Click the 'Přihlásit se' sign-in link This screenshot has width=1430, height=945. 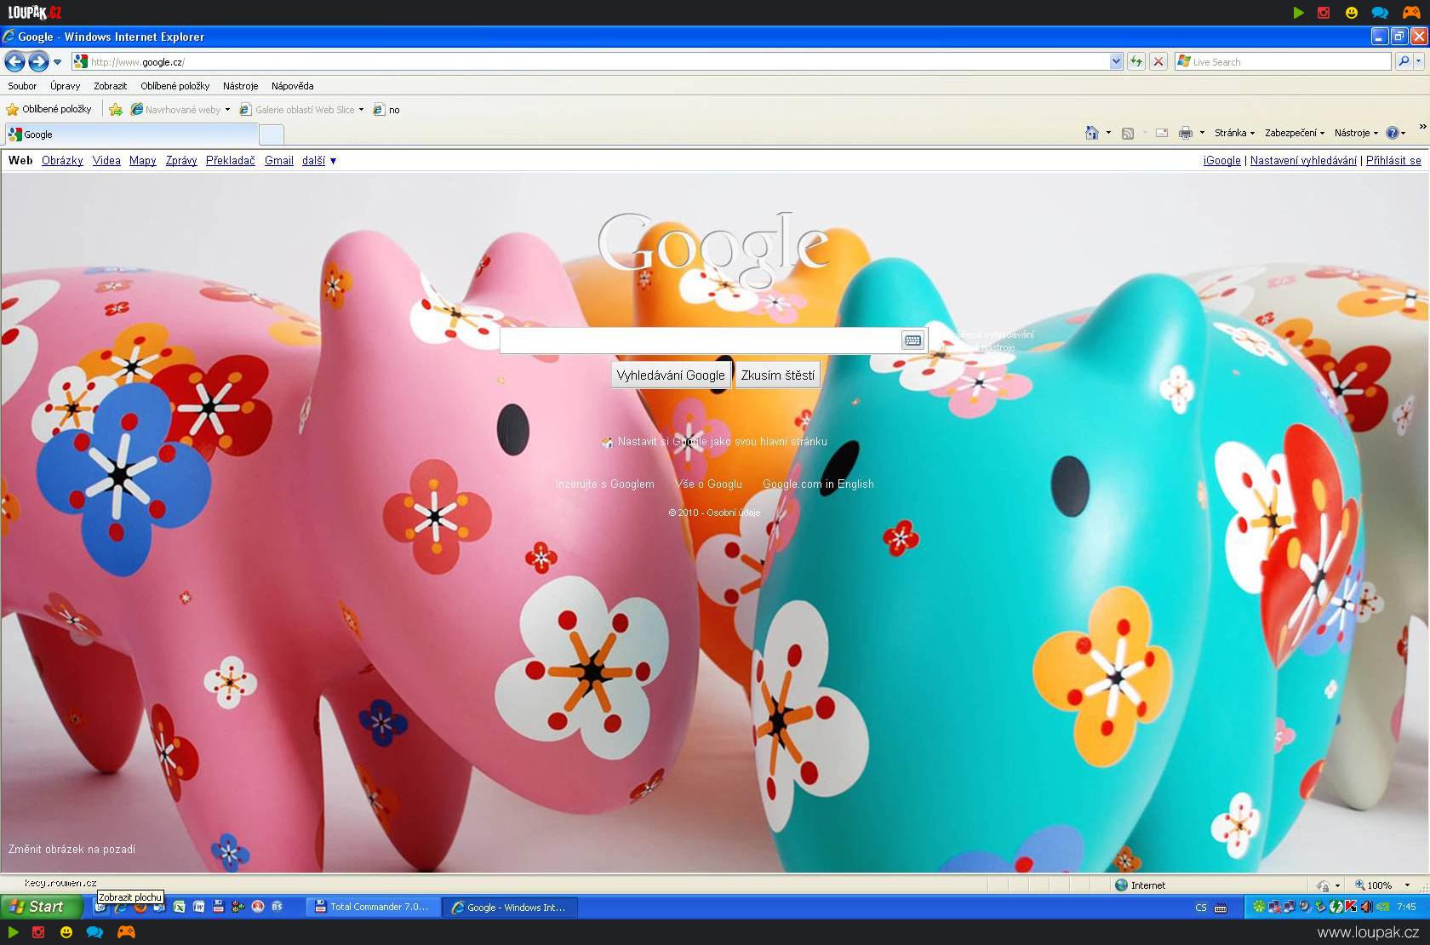[x=1393, y=160]
